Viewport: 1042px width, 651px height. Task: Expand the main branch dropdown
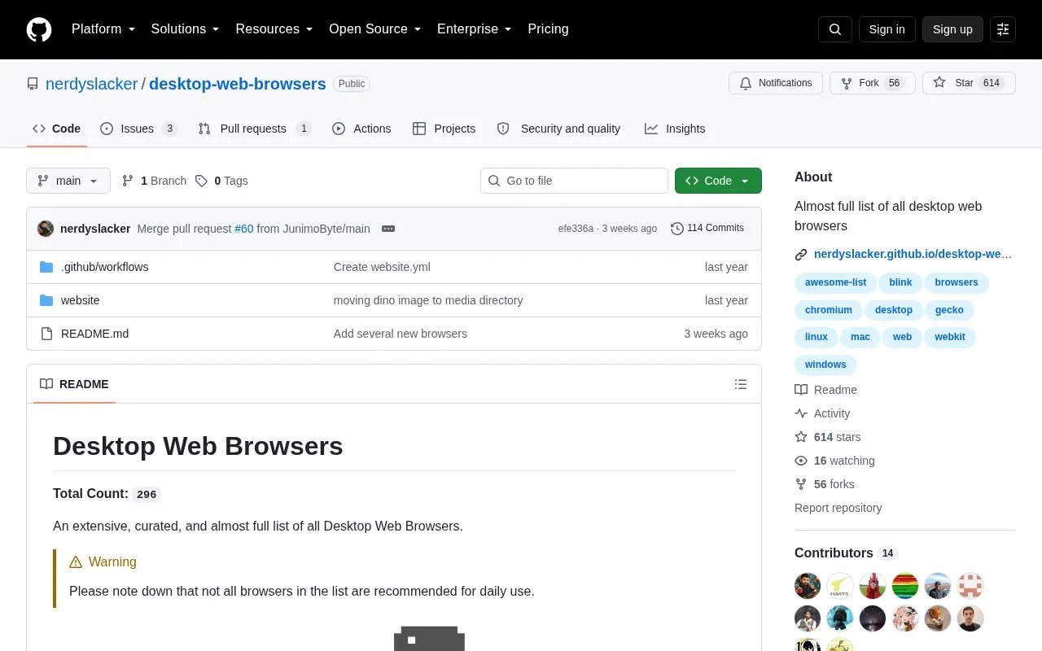[x=68, y=181]
